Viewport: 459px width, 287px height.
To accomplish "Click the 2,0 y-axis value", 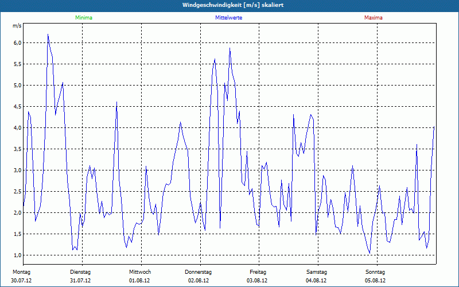I will click(x=17, y=212).
